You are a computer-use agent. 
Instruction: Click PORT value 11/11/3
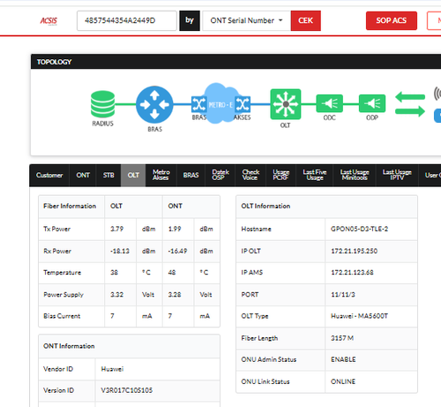click(x=343, y=295)
